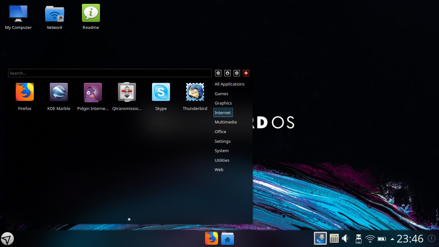
Task: Select the Multimedia category
Action: (x=226, y=122)
